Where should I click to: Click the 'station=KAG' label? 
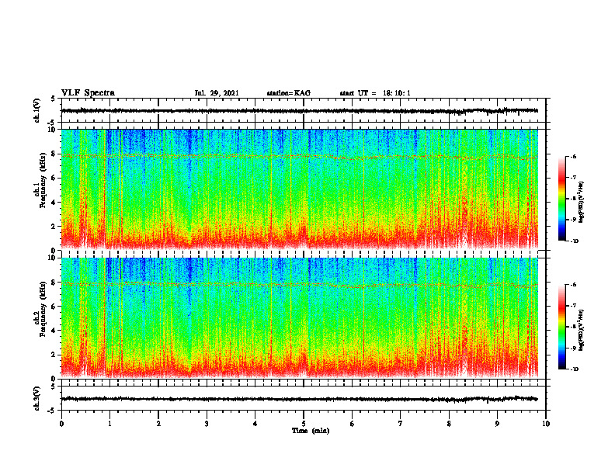[289, 93]
